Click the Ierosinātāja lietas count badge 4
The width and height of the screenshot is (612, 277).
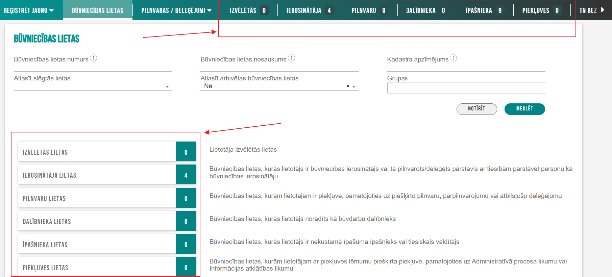click(x=186, y=174)
